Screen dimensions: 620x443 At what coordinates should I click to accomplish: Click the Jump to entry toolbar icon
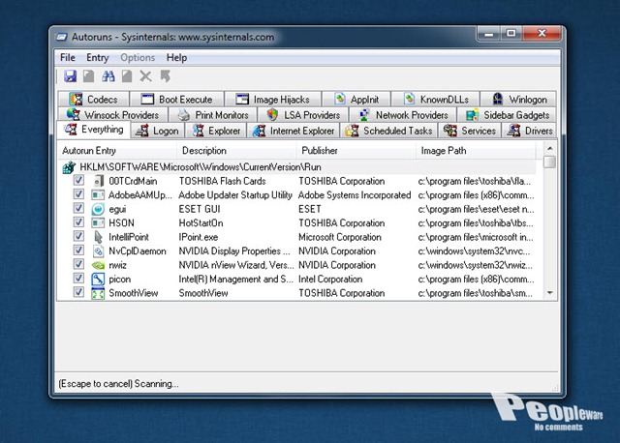tap(166, 76)
